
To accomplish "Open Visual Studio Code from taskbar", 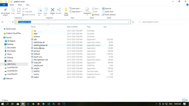I will pyautogui.click(x=48, y=104).
